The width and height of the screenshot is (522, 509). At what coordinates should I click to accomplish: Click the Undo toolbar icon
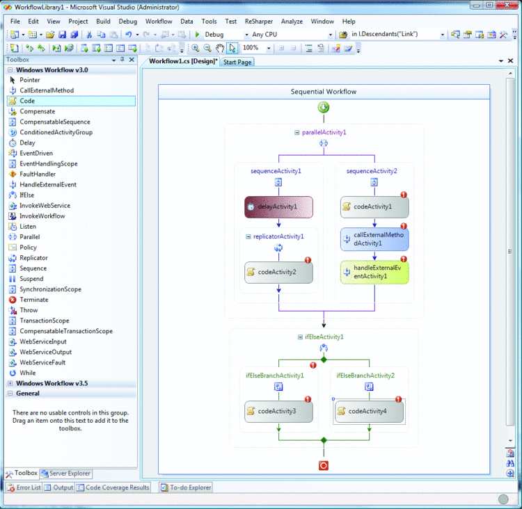(129, 35)
